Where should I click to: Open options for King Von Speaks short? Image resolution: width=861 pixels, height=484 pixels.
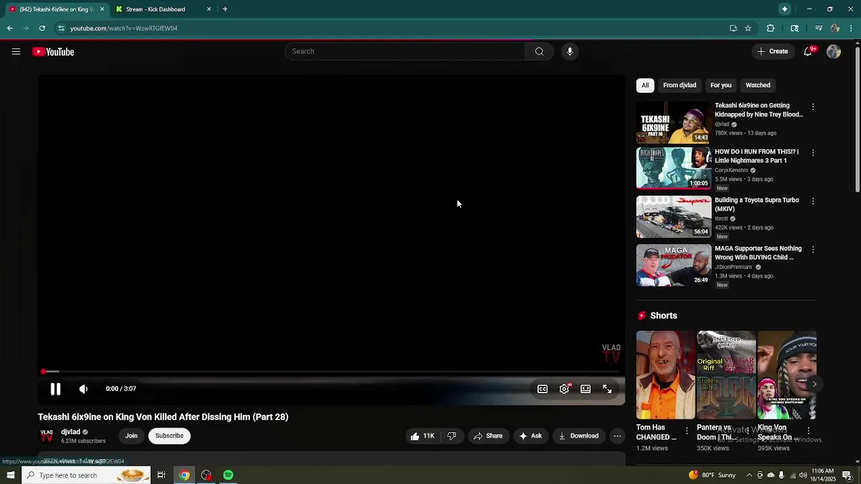click(x=808, y=431)
